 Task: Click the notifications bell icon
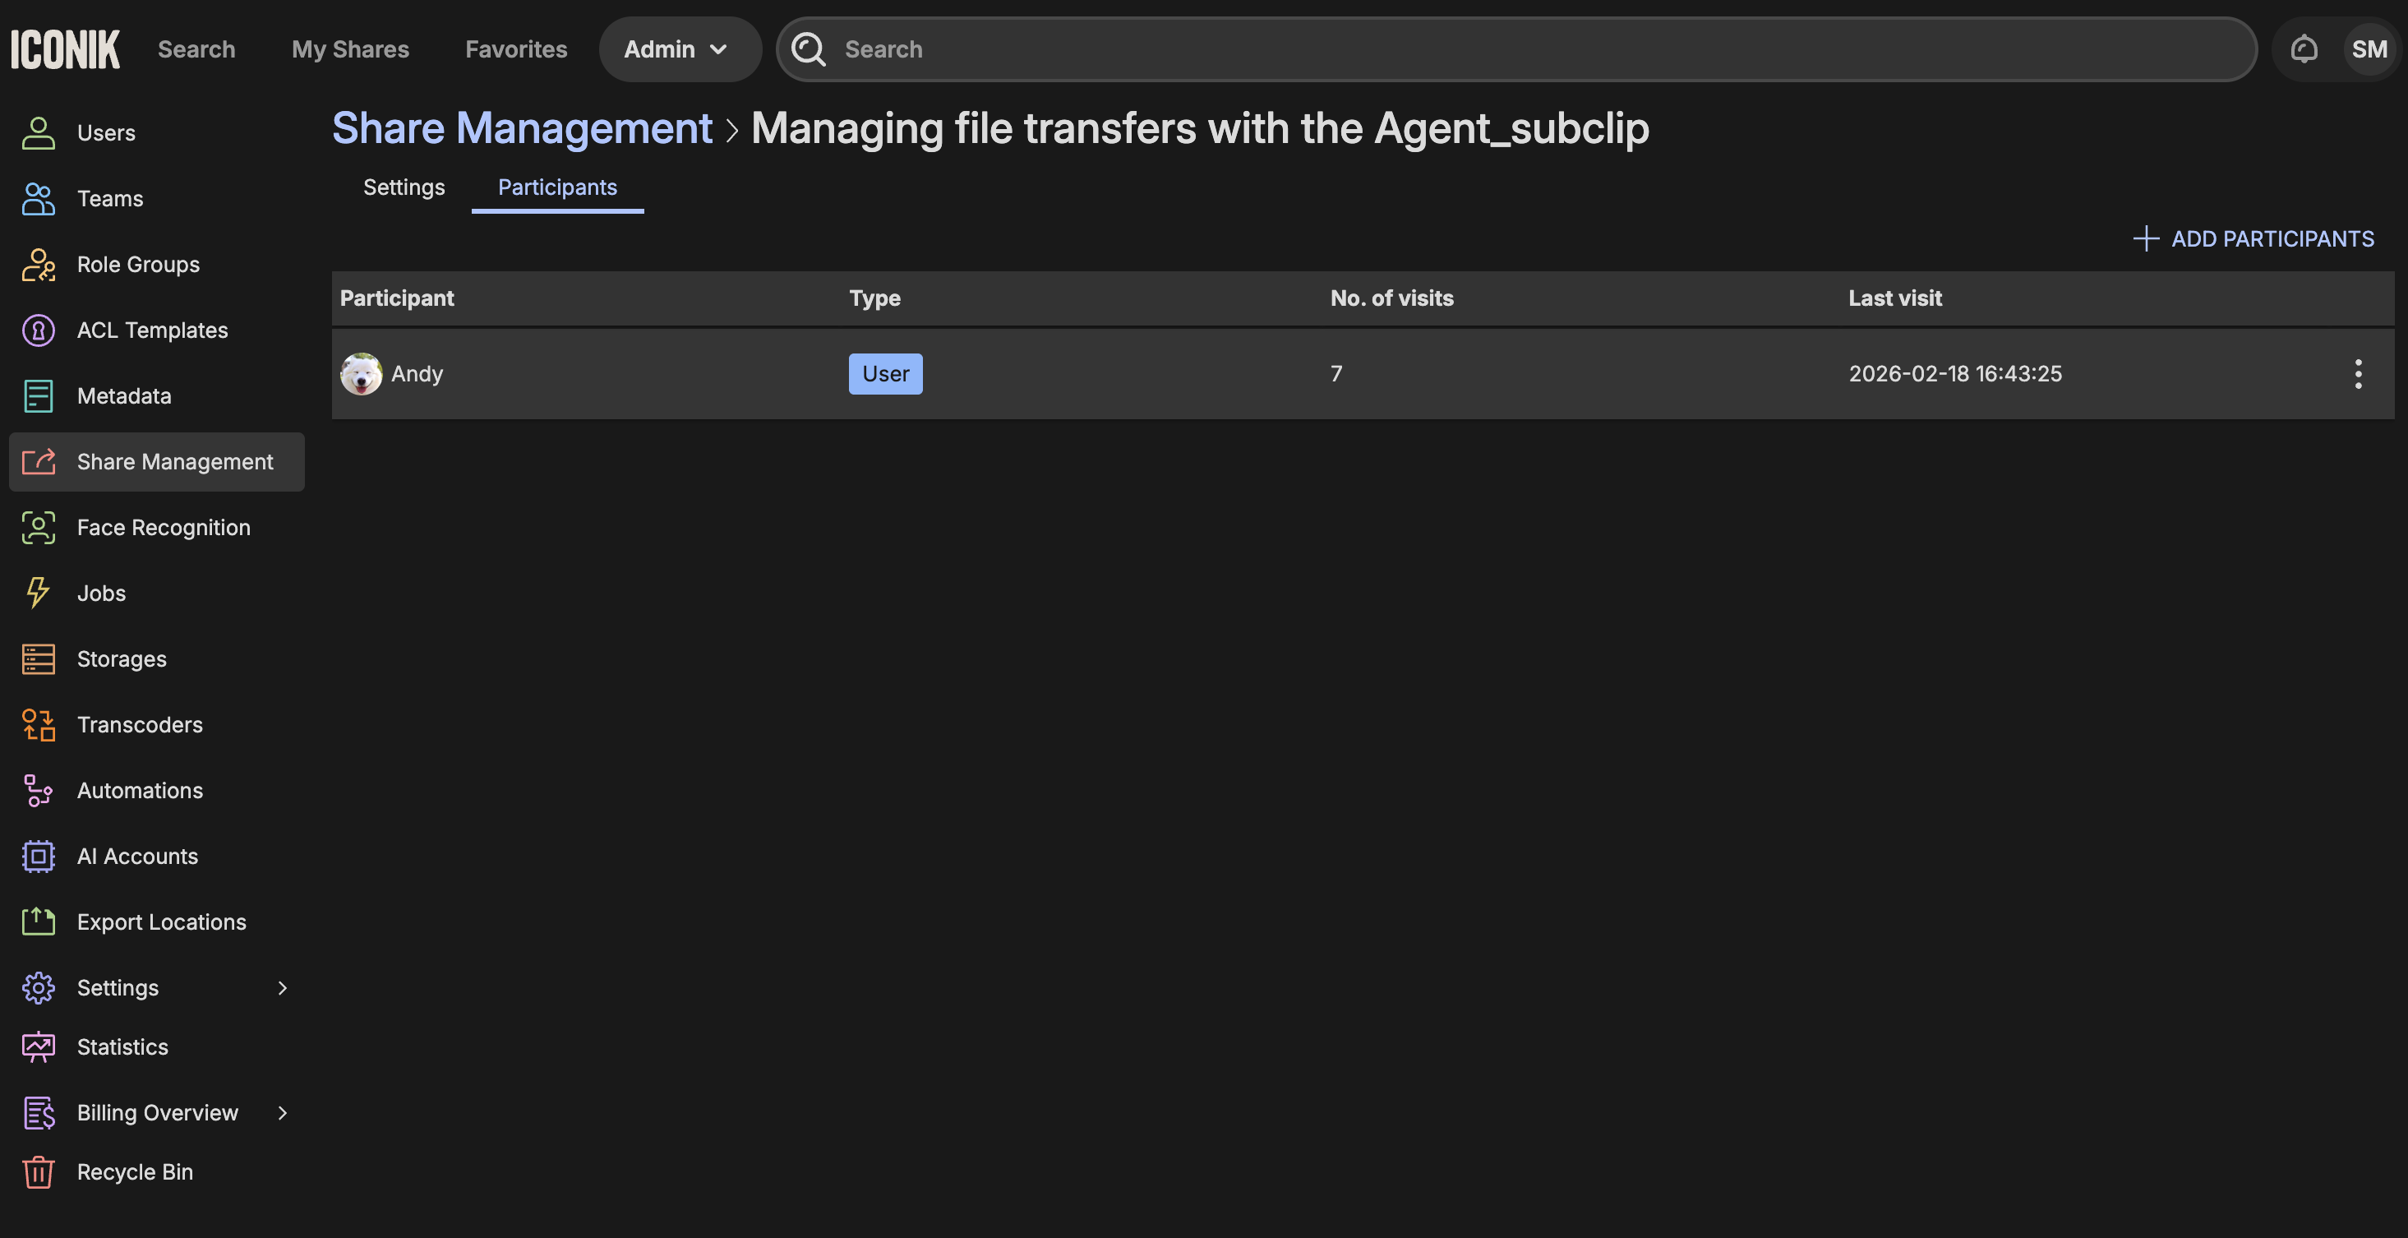click(2304, 49)
